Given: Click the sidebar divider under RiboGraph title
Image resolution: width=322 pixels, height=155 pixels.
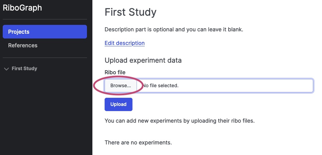Looking at the screenshot, I should click(45, 19).
